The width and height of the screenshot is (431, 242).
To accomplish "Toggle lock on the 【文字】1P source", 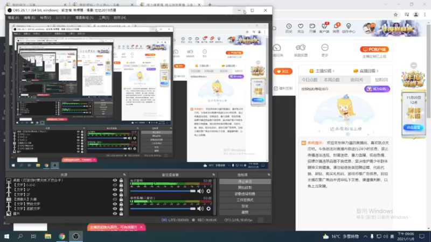I will point(121,190).
